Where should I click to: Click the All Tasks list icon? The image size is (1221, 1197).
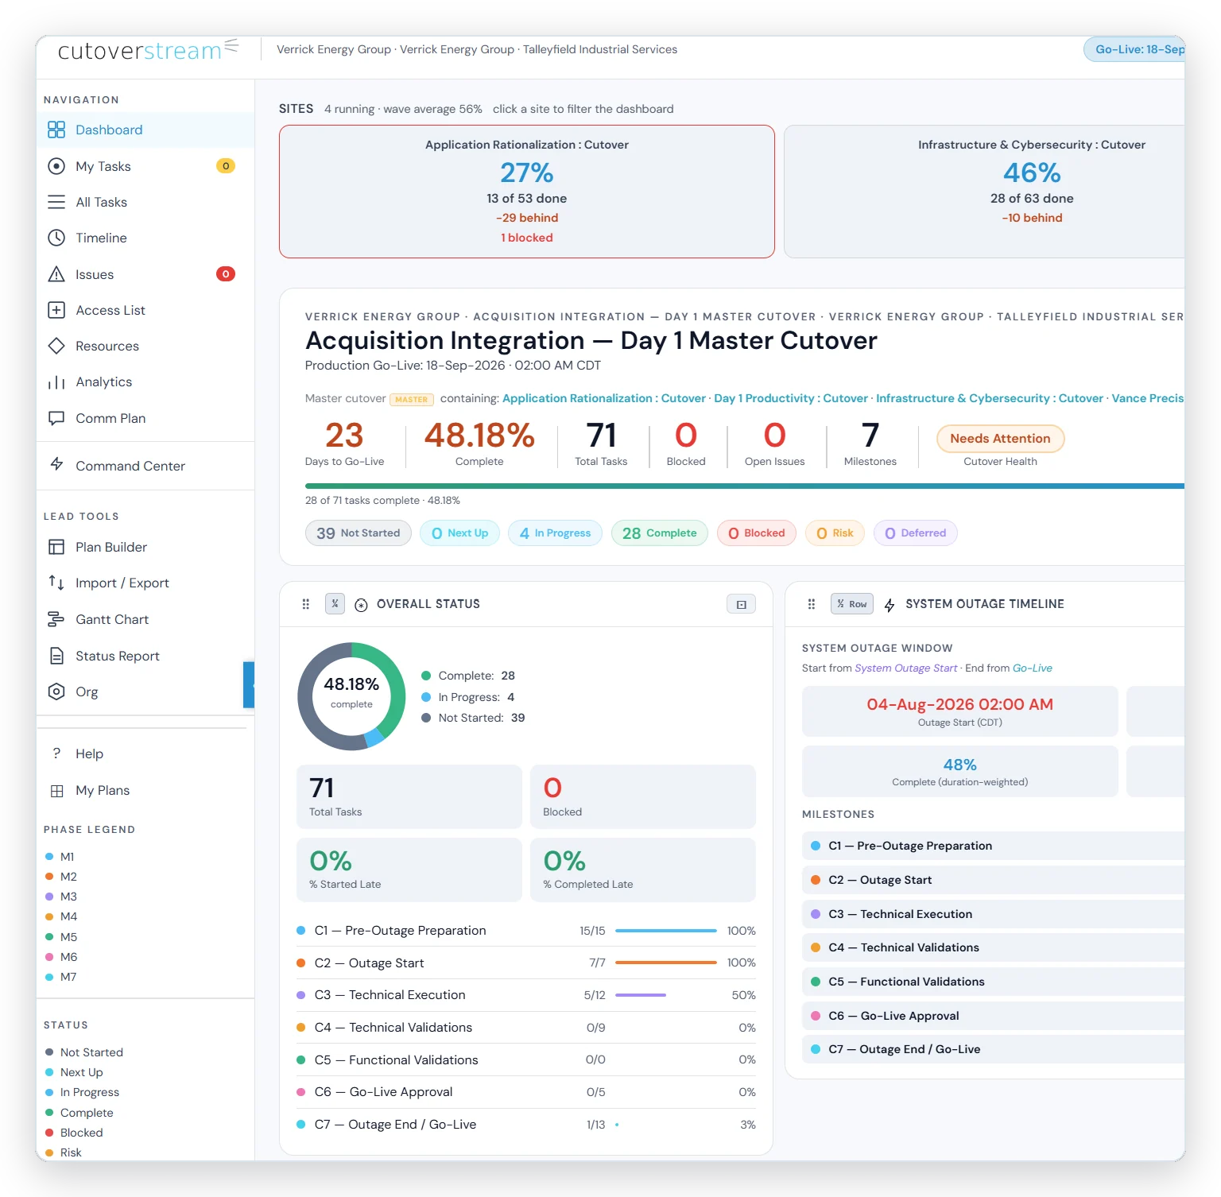(x=56, y=202)
